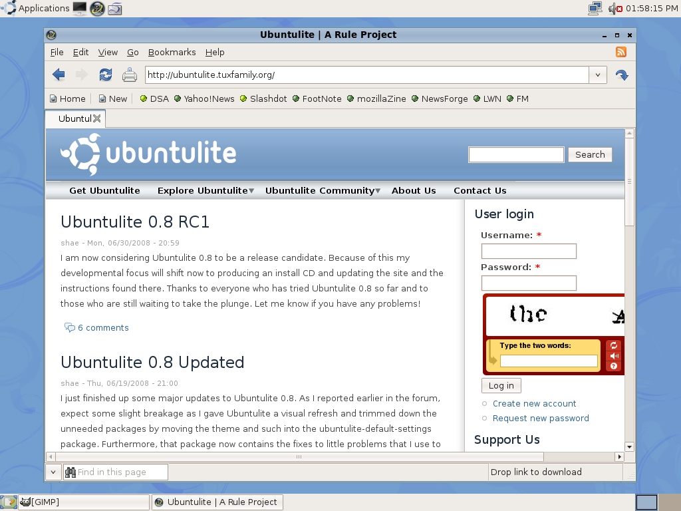The height and width of the screenshot is (511, 681).
Task: Click the greyed-out forward arrow
Action: [x=81, y=75]
